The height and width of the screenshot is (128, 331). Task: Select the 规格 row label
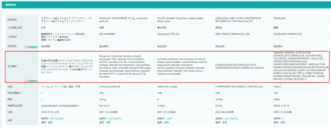(10, 99)
